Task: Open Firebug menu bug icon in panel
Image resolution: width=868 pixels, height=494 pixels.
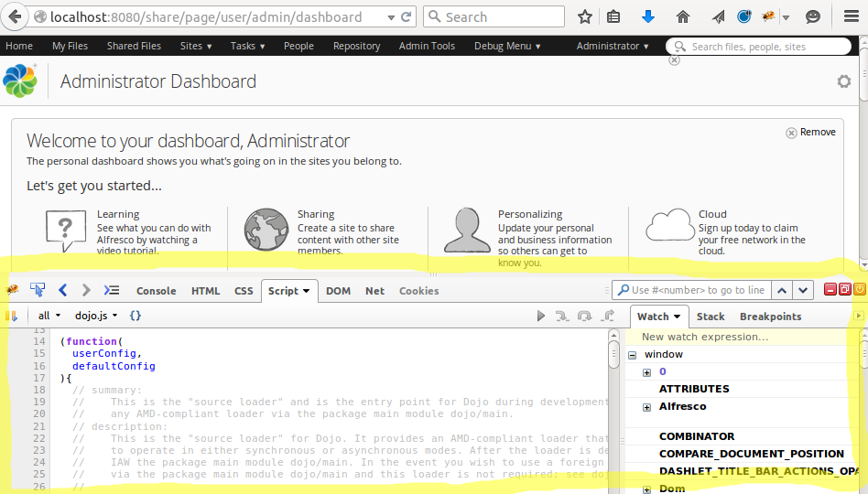Action: coord(12,289)
